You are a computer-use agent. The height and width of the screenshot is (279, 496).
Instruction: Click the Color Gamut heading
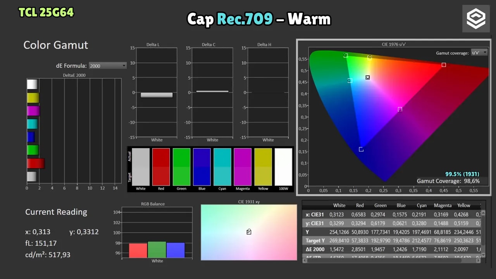[56, 45]
